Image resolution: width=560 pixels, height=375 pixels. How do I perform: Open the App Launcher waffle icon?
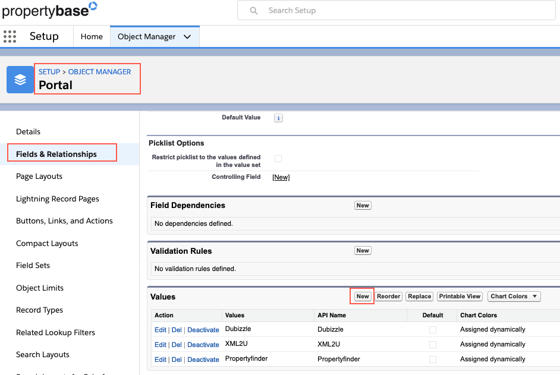(x=10, y=36)
